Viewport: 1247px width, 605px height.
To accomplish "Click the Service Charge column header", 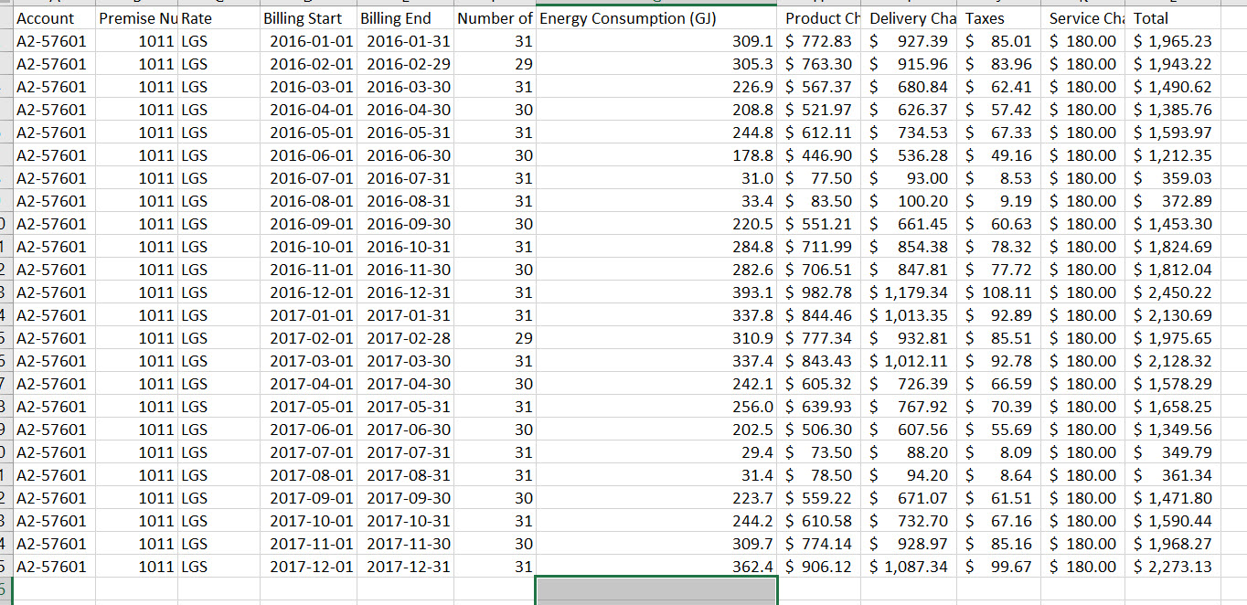I will pos(1082,18).
